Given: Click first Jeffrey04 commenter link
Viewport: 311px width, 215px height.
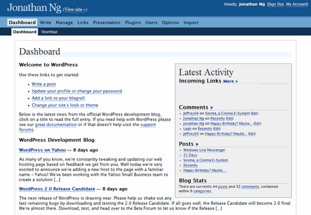Looking at the screenshot, I should (x=191, y=113).
